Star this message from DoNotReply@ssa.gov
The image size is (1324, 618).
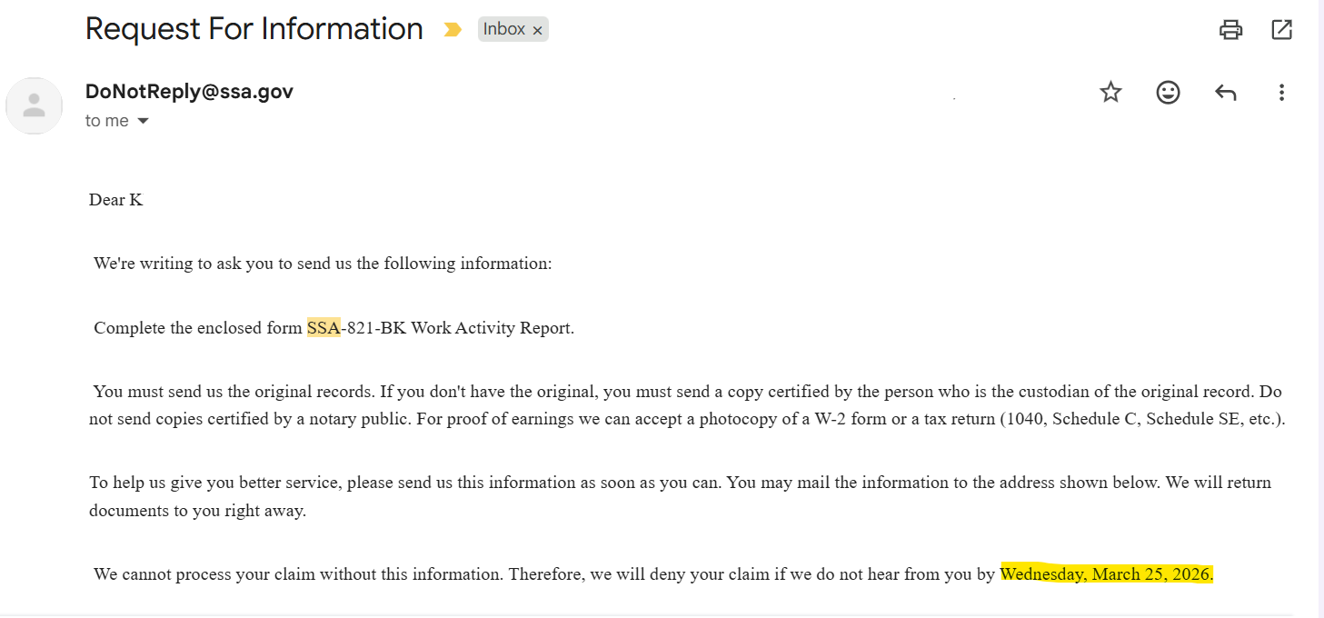(1110, 92)
